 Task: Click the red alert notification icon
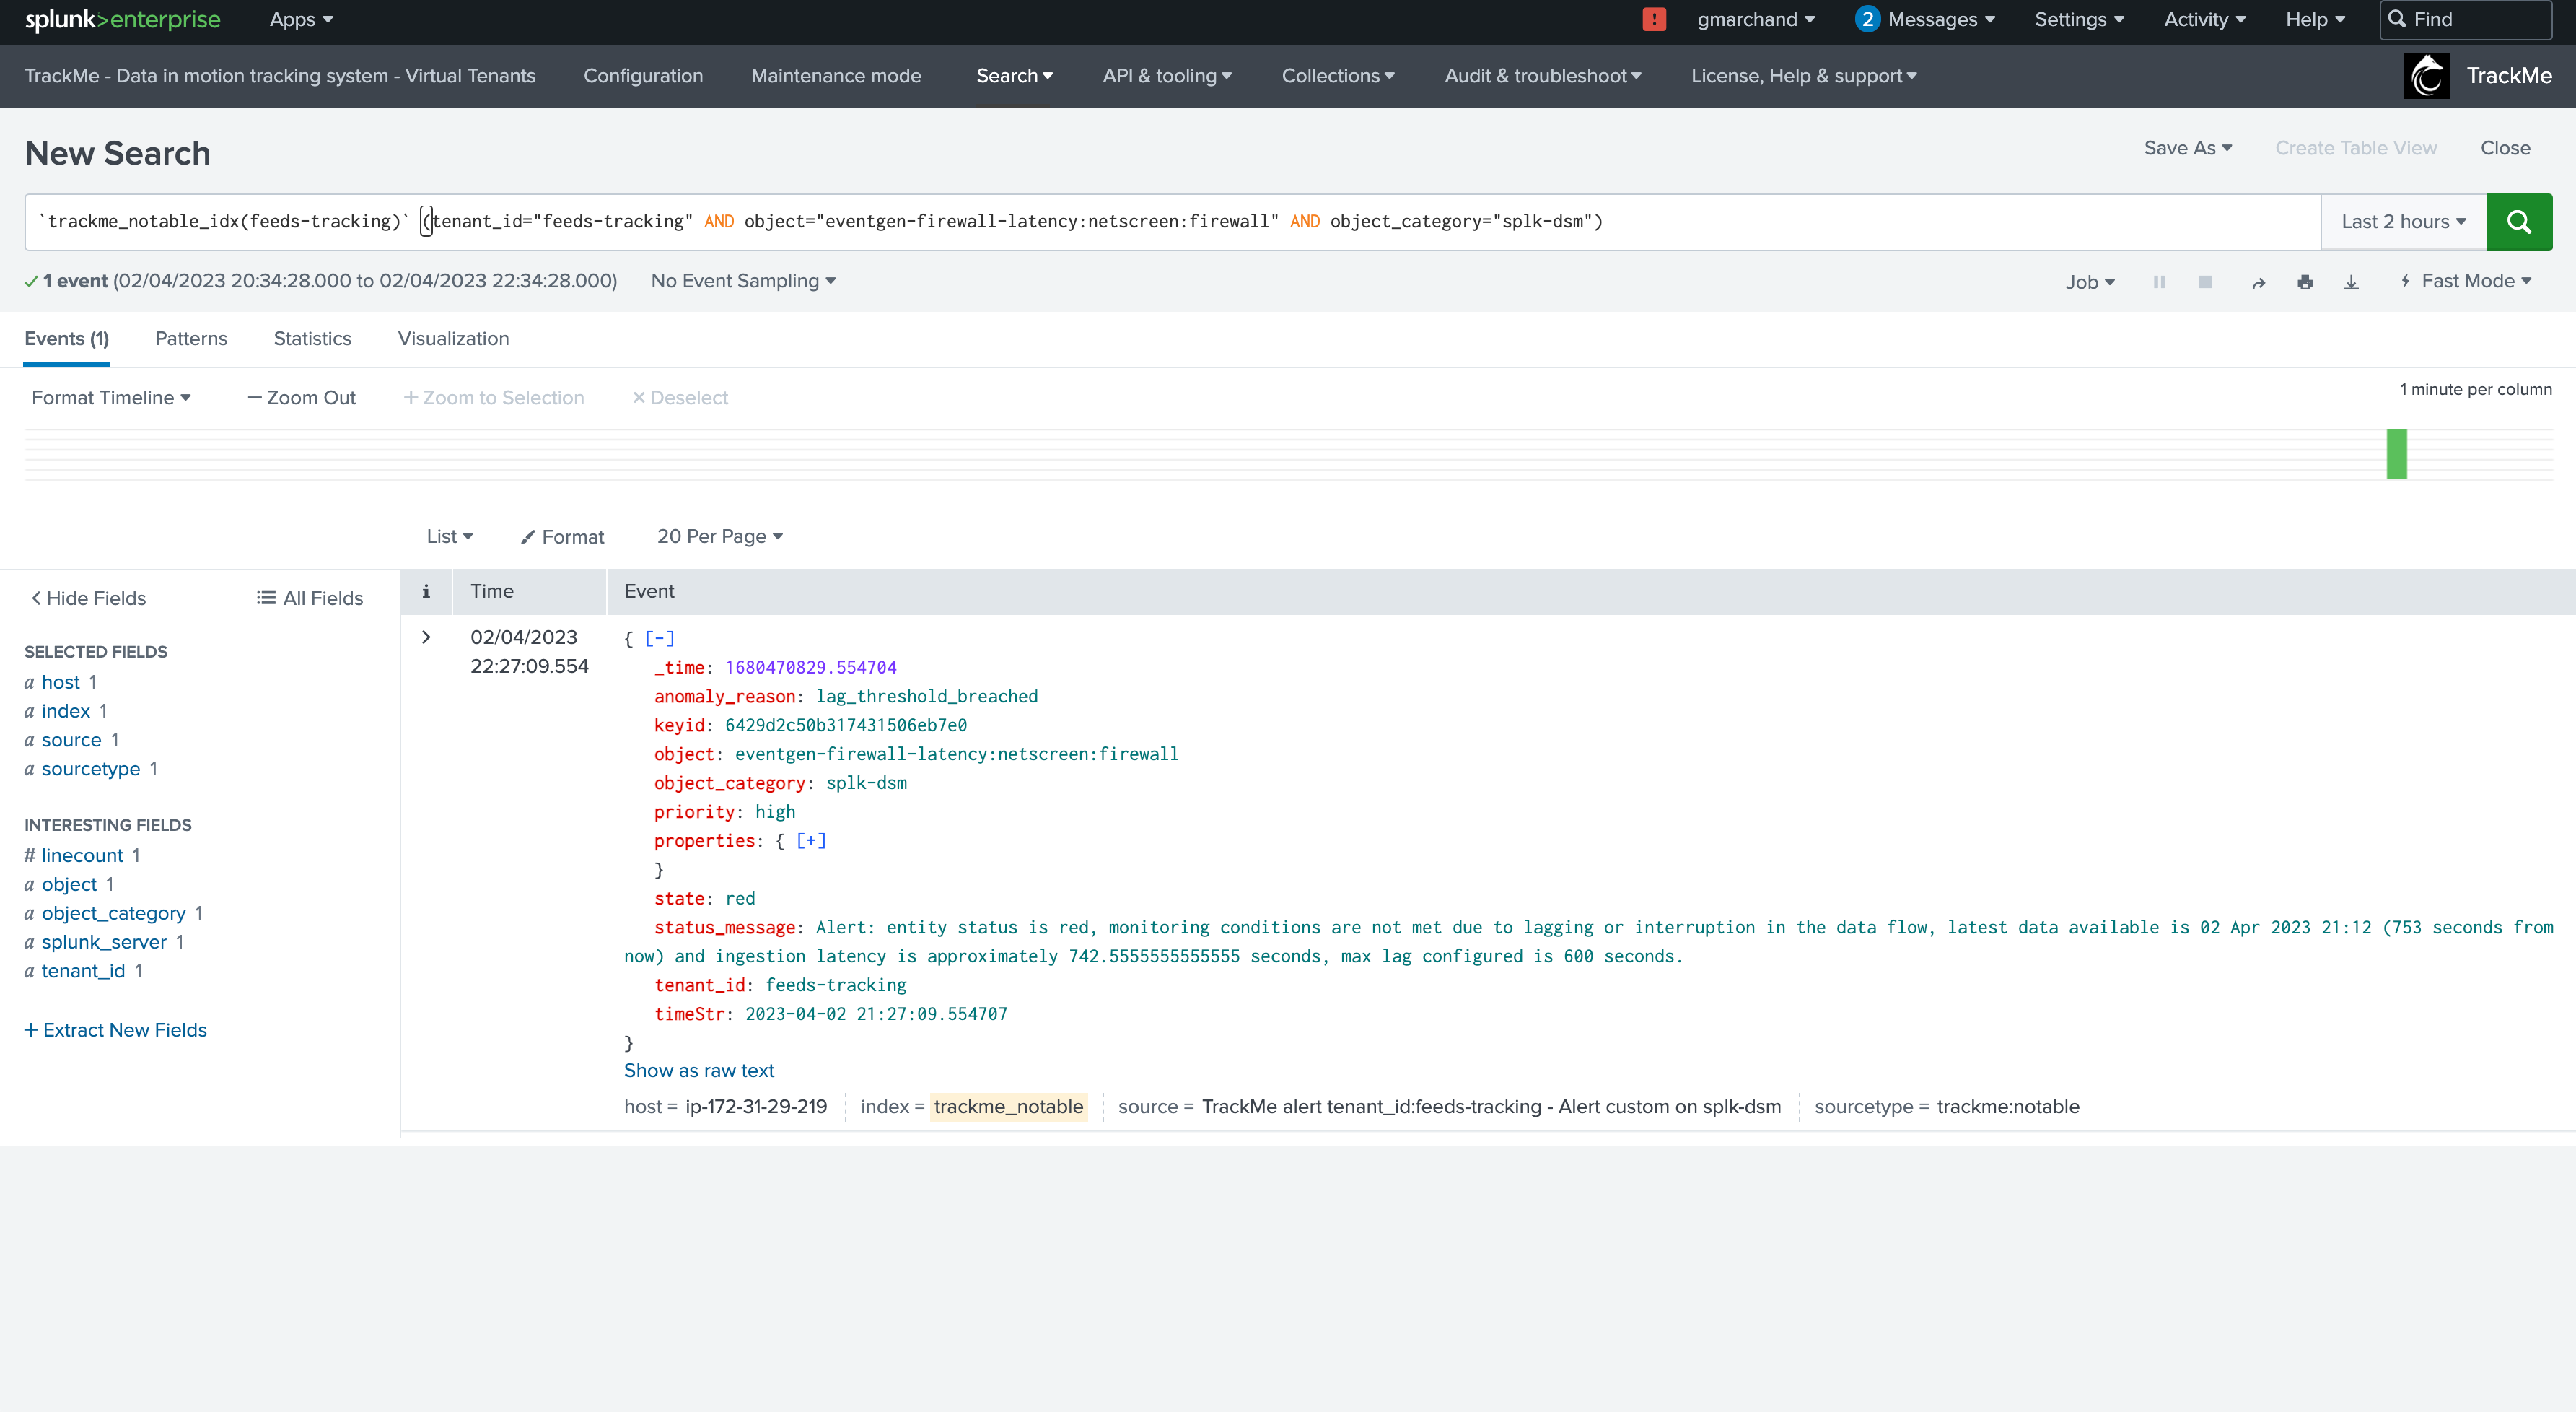coord(1654,19)
